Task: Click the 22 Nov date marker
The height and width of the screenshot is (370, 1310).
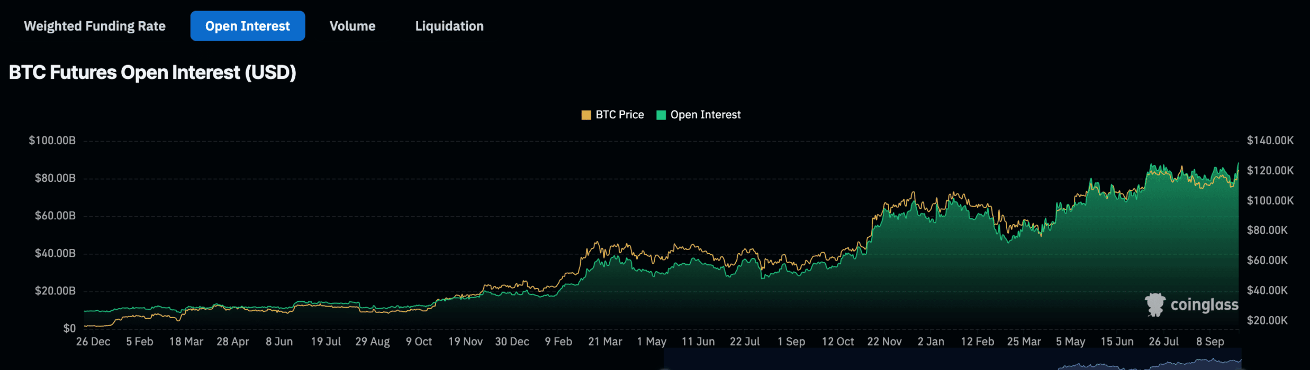Action: pos(884,341)
